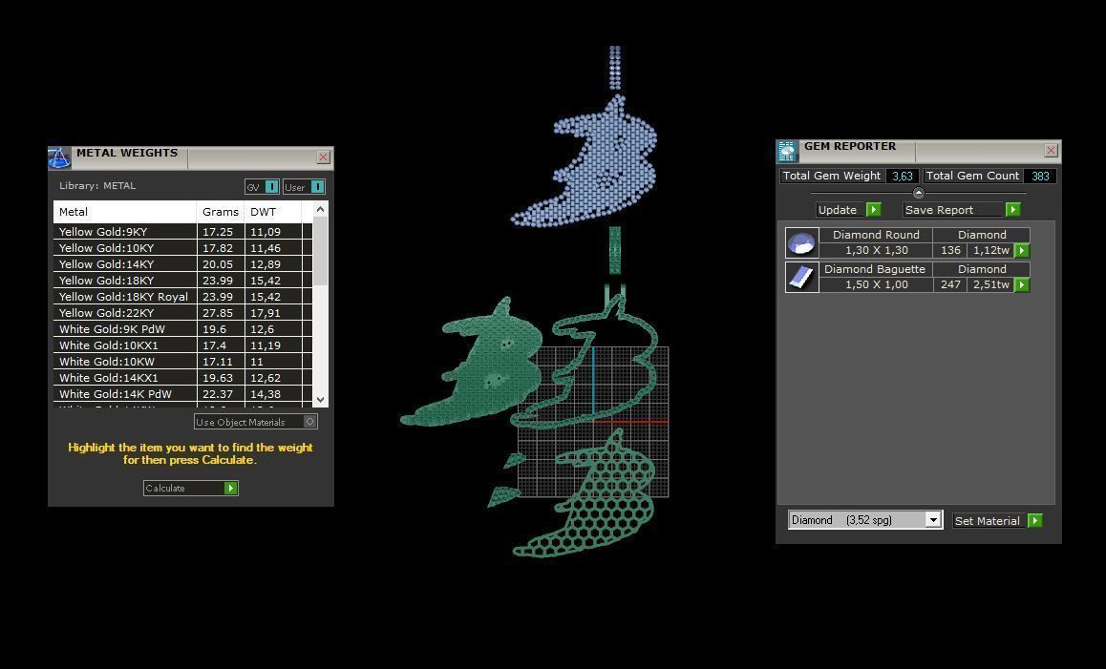Select the White Gold:10KW row
The width and height of the screenshot is (1106, 669).
pos(182,361)
